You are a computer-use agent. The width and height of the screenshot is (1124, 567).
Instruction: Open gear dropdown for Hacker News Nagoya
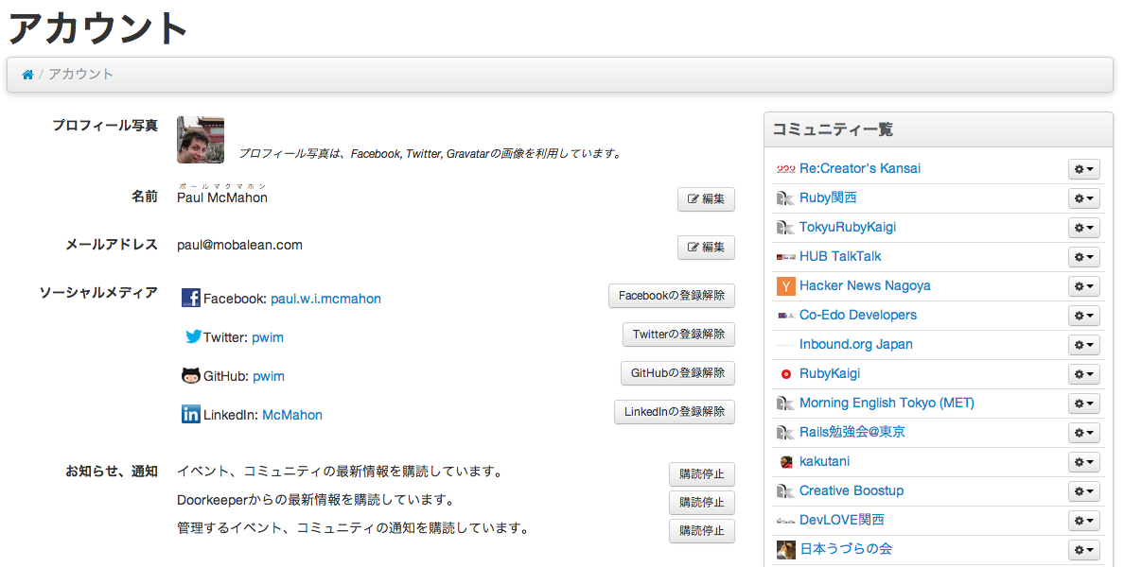(x=1084, y=286)
